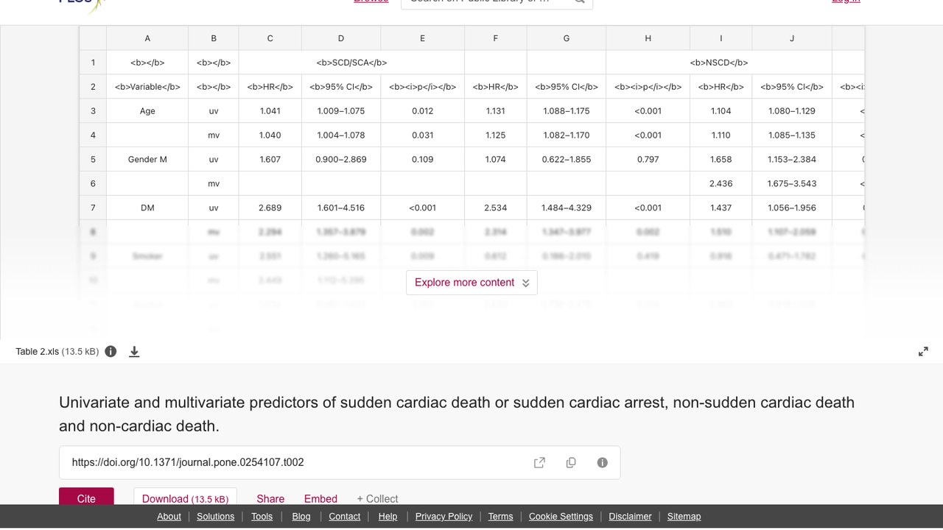943x530 pixels.
Task: Click the search magnifier icon at top
Action: click(x=580, y=1)
